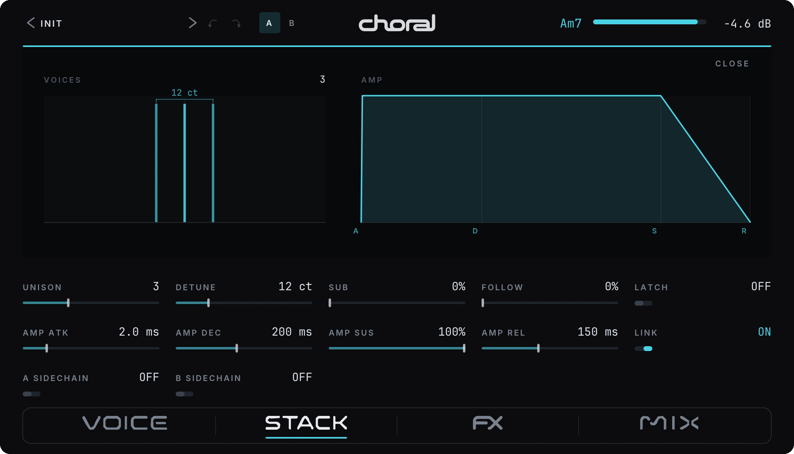Click the AMP DEC 200 ms value

pos(292,332)
